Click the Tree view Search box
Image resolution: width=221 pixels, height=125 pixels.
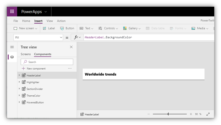tap(47, 62)
